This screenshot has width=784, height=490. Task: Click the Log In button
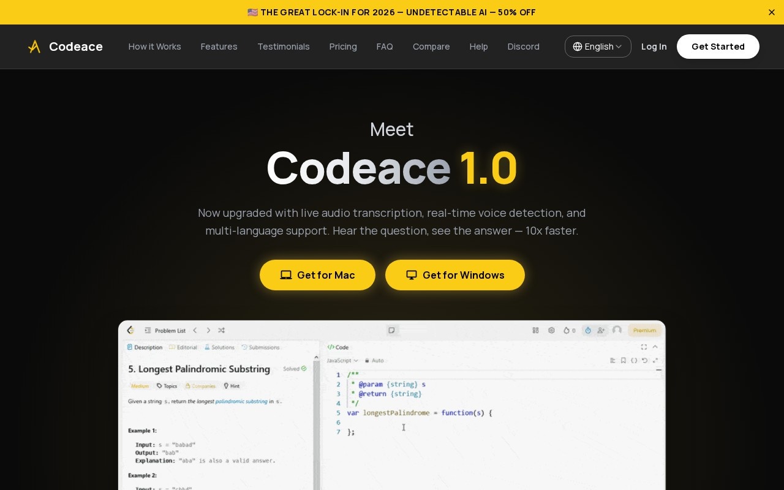(x=654, y=47)
